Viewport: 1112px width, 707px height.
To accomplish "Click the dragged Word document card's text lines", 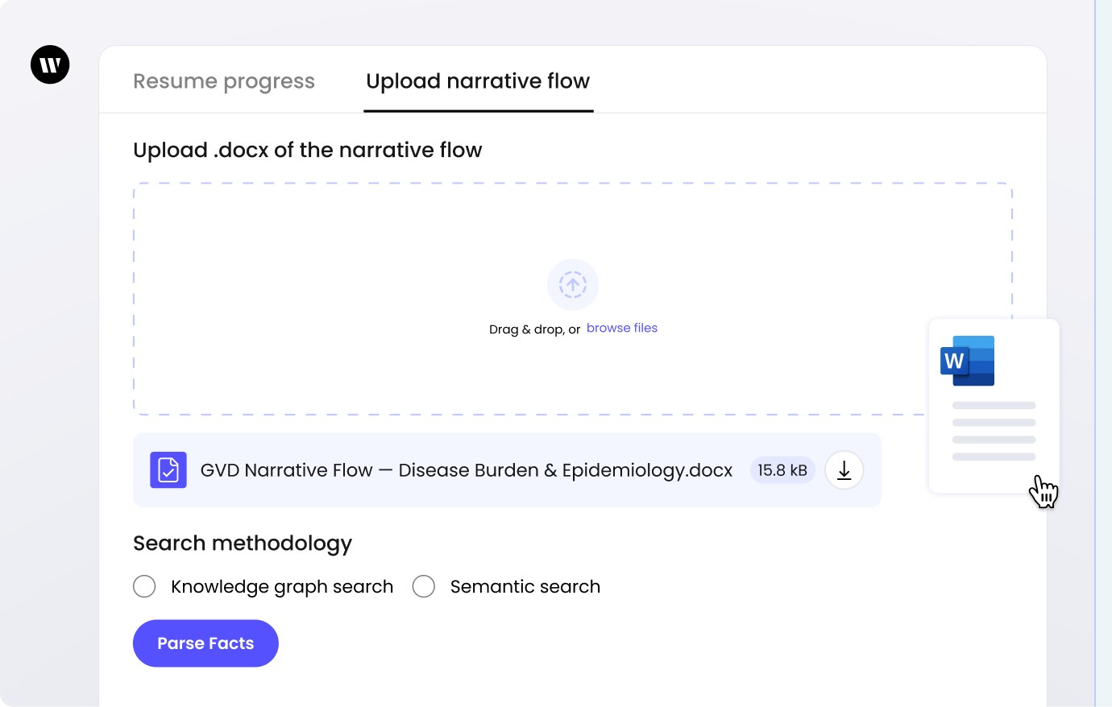I will [994, 431].
